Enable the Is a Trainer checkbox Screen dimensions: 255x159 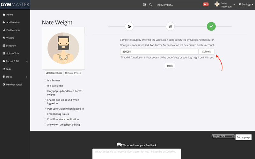[45, 80]
